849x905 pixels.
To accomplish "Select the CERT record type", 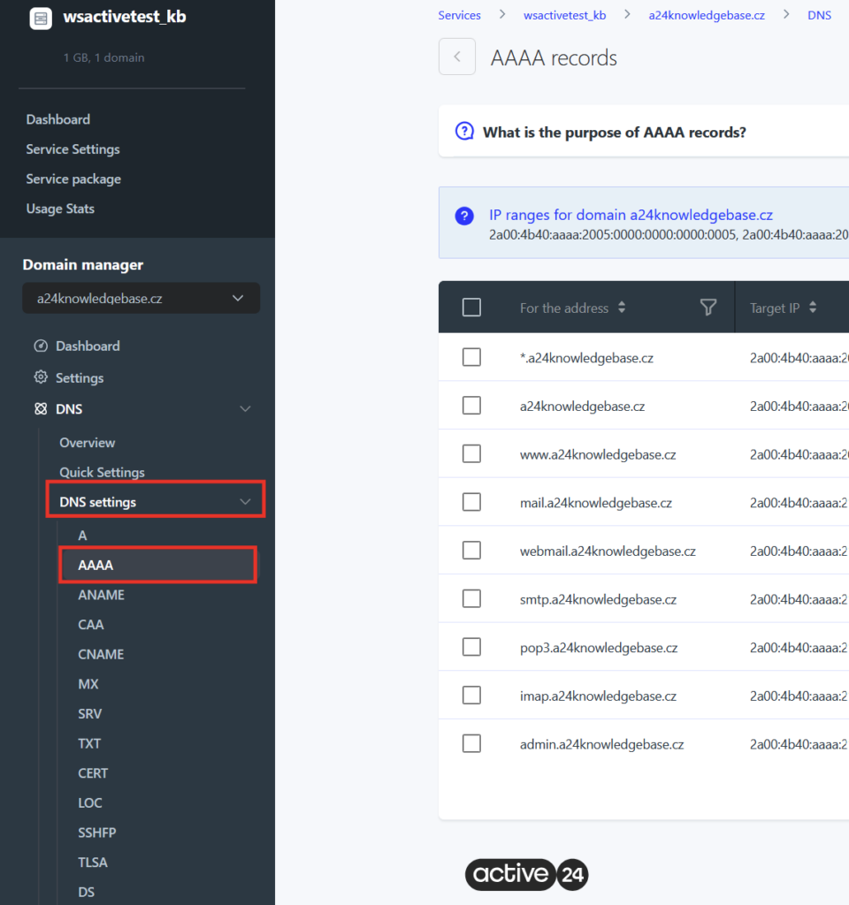I will pos(93,773).
